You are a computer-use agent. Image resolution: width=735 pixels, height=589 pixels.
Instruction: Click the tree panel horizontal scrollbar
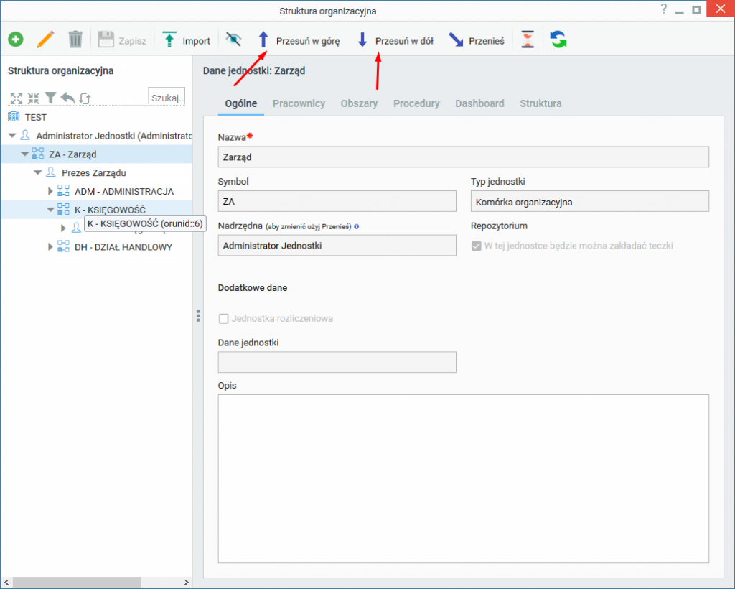point(96,582)
